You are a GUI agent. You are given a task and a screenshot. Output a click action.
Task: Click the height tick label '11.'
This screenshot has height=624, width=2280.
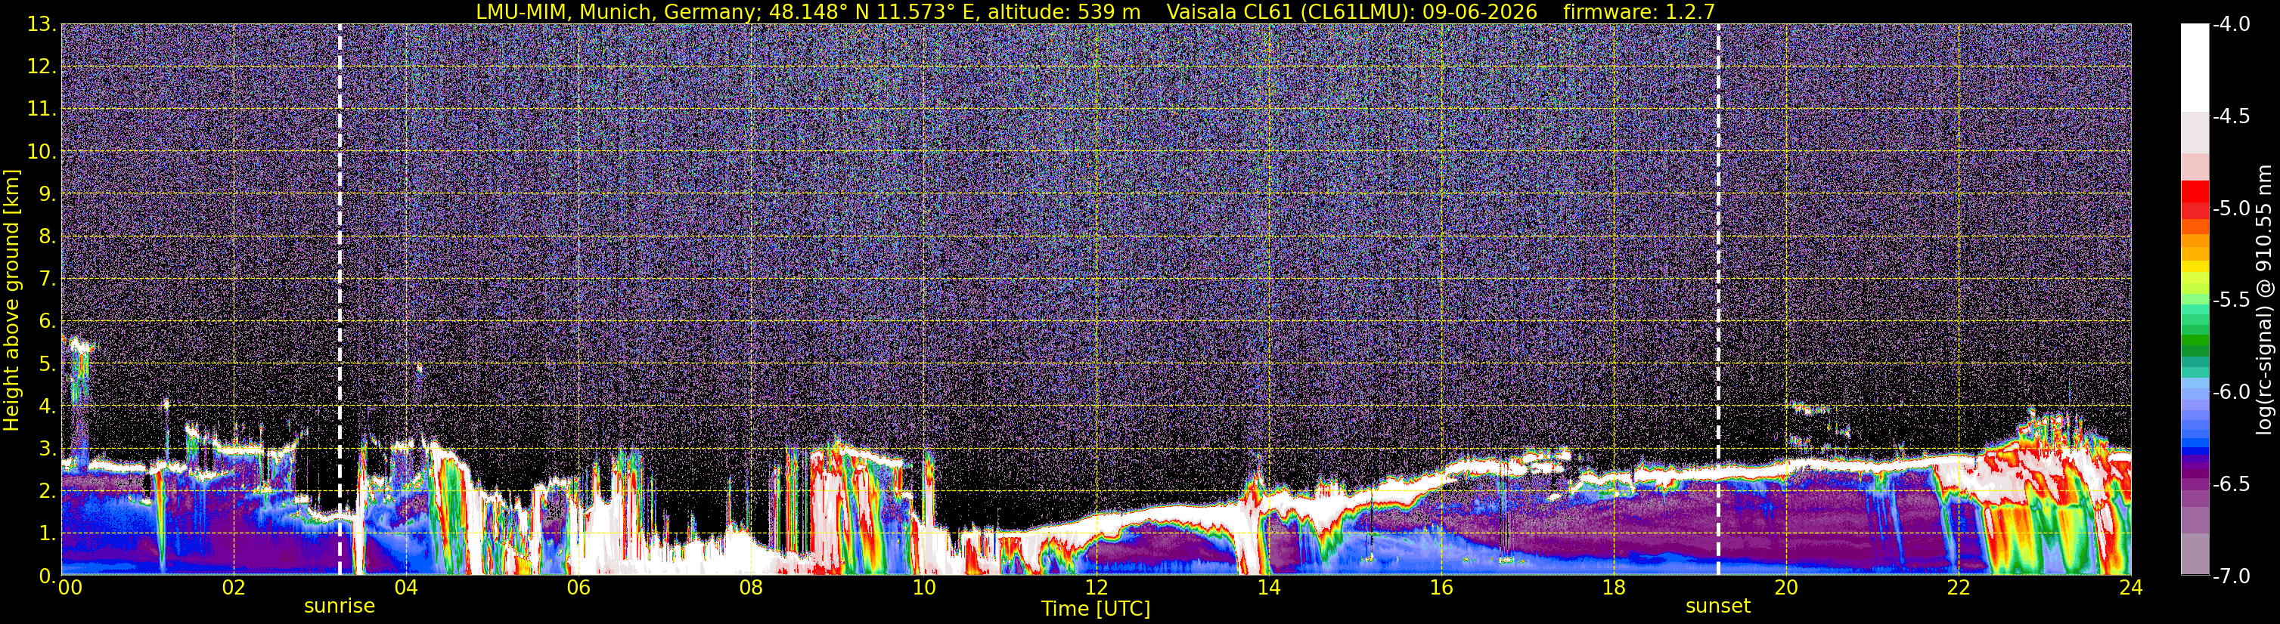42,109
